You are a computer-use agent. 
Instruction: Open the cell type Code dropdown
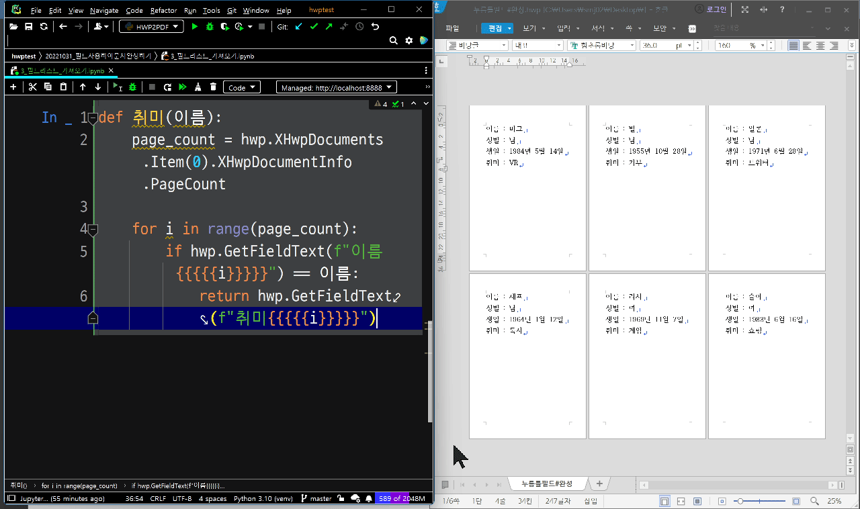pos(243,87)
